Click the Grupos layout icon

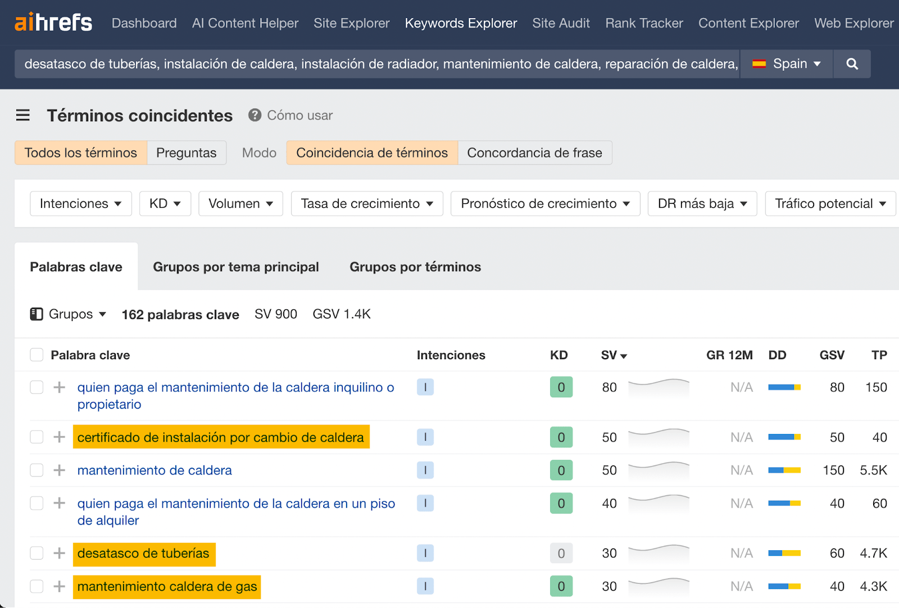(x=36, y=314)
